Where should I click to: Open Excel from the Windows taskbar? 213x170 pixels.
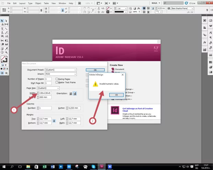coord(45,166)
